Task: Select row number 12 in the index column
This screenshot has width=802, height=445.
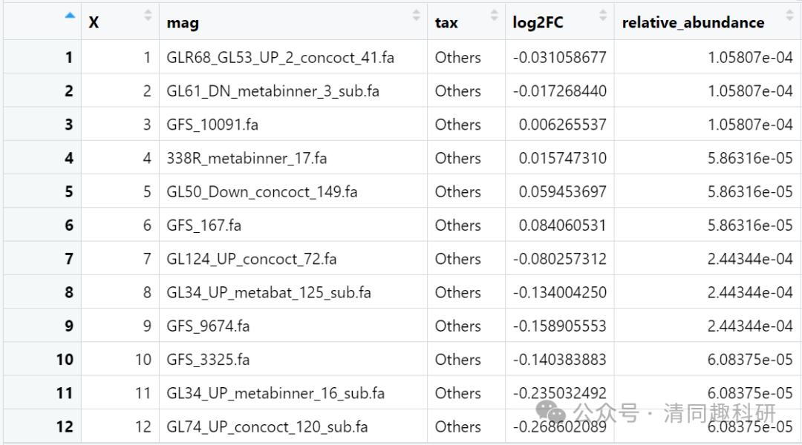Action: tap(65, 427)
